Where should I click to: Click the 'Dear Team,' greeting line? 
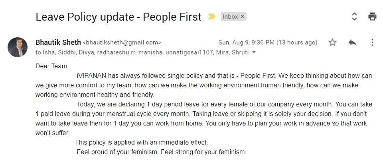point(52,66)
